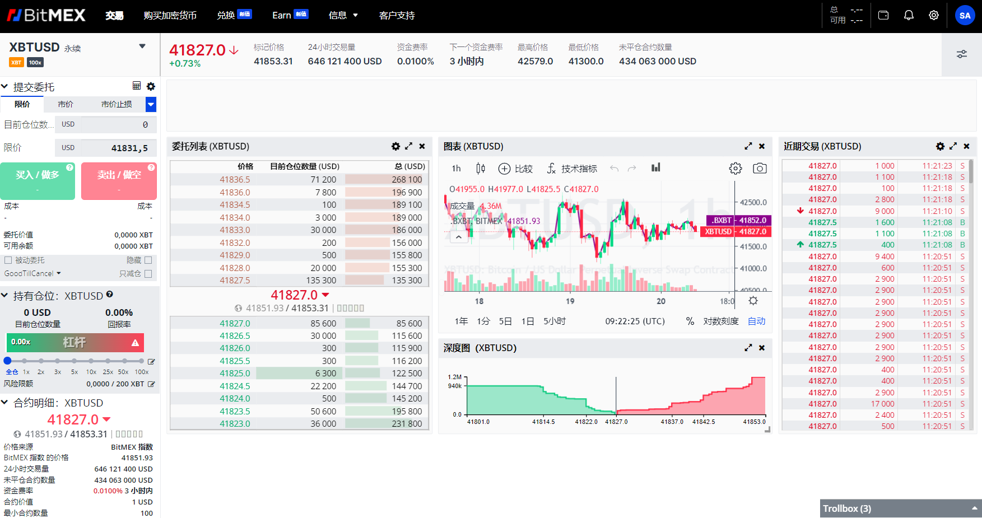This screenshot has height=518, width=982.
Task: Select chart candlestick style icon
Action: tap(481, 168)
